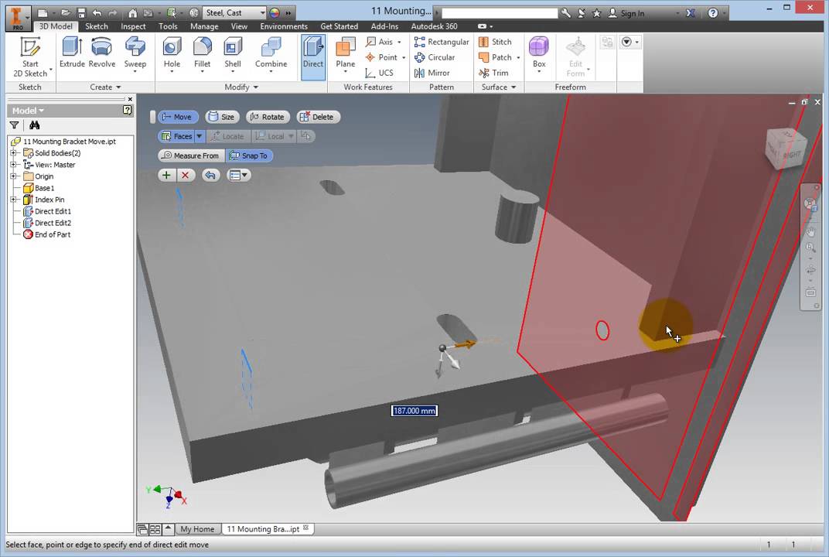Select End of Part marker
The height and width of the screenshot is (557, 829).
coord(47,234)
